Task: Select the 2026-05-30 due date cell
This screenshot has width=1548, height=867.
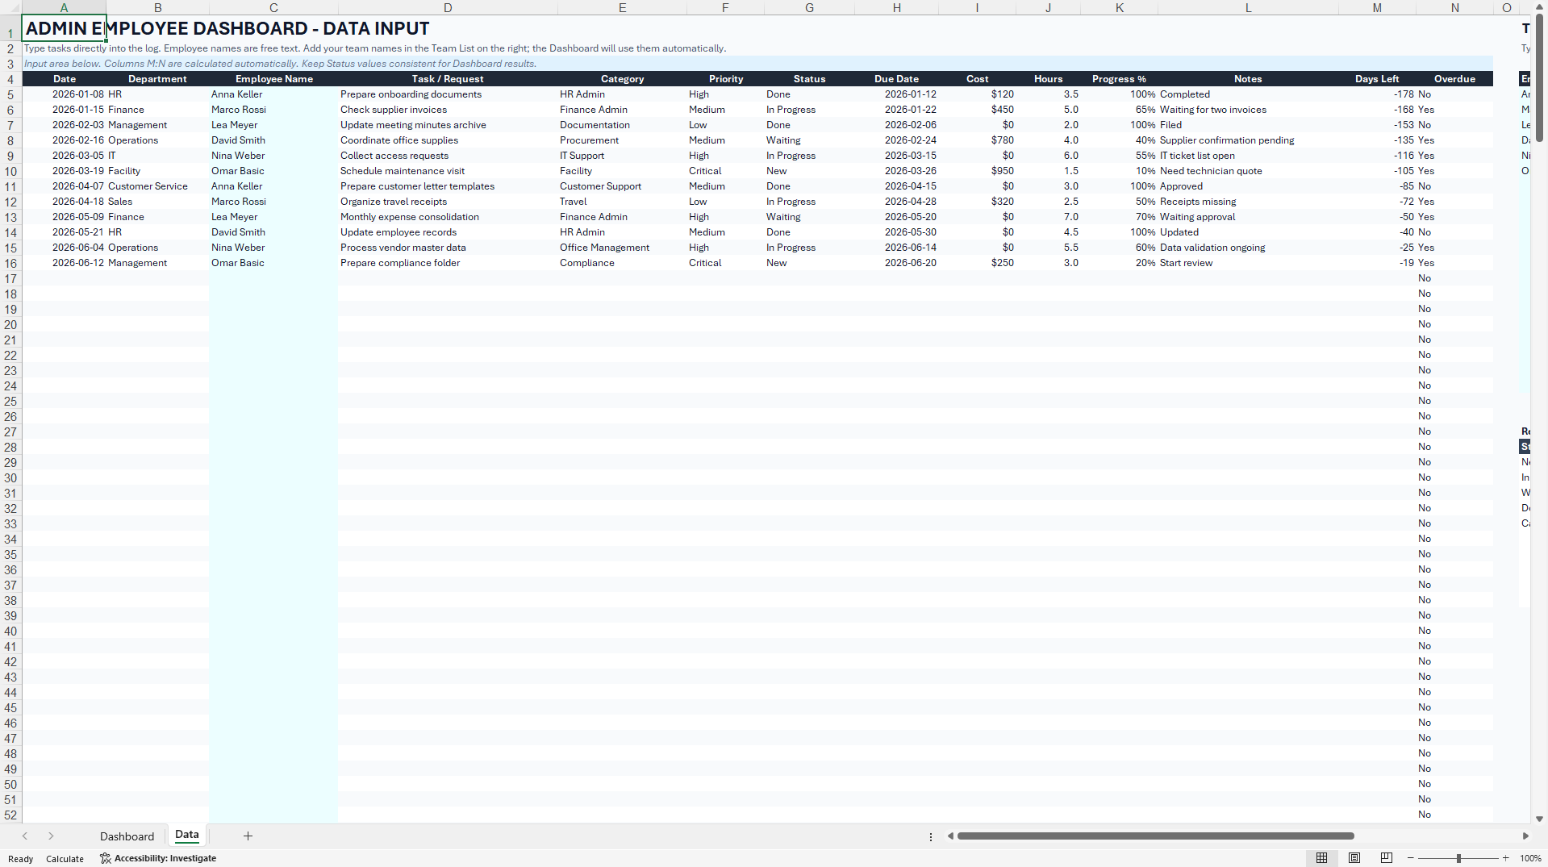Action: coord(896,232)
